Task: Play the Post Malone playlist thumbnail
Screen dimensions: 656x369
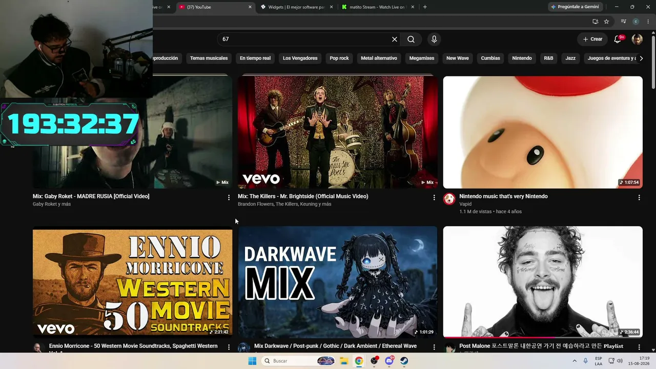Action: point(543,282)
